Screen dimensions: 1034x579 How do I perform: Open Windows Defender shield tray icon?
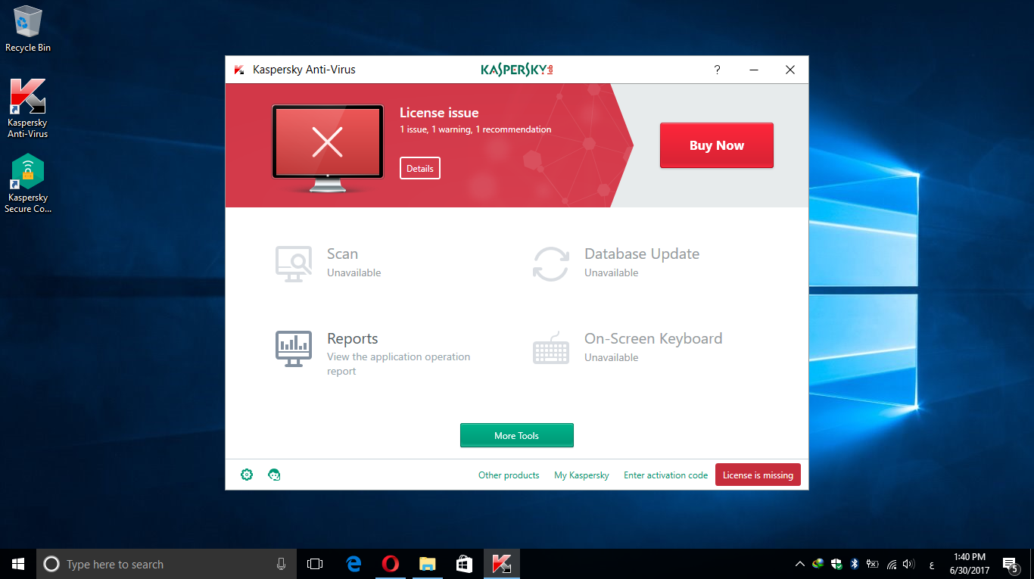(x=836, y=564)
